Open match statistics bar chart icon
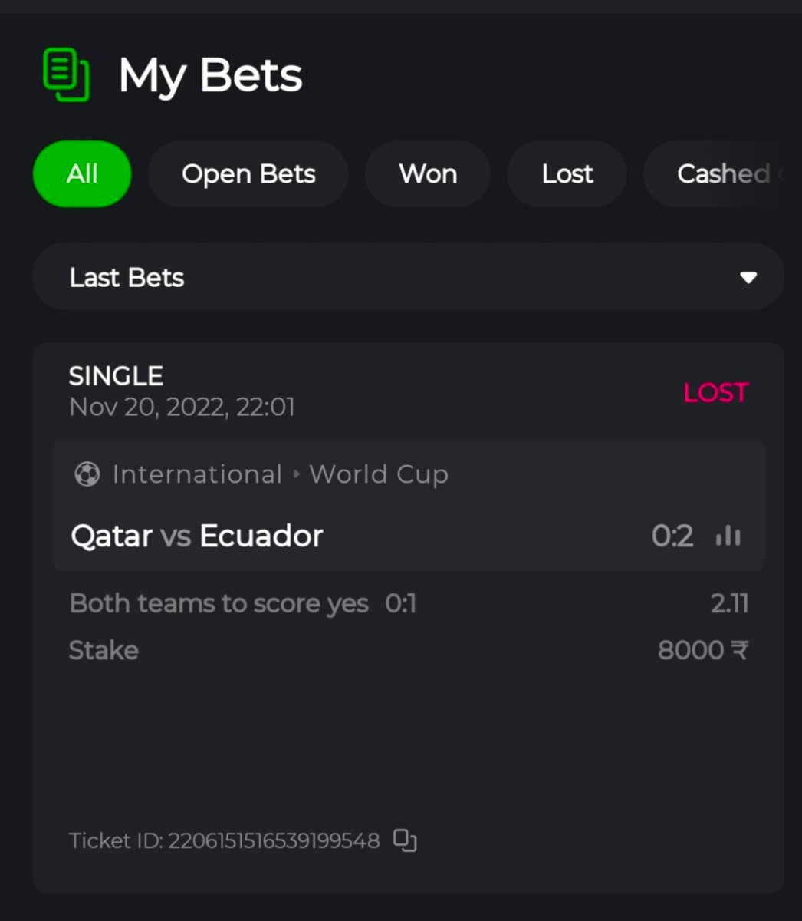 coord(728,536)
